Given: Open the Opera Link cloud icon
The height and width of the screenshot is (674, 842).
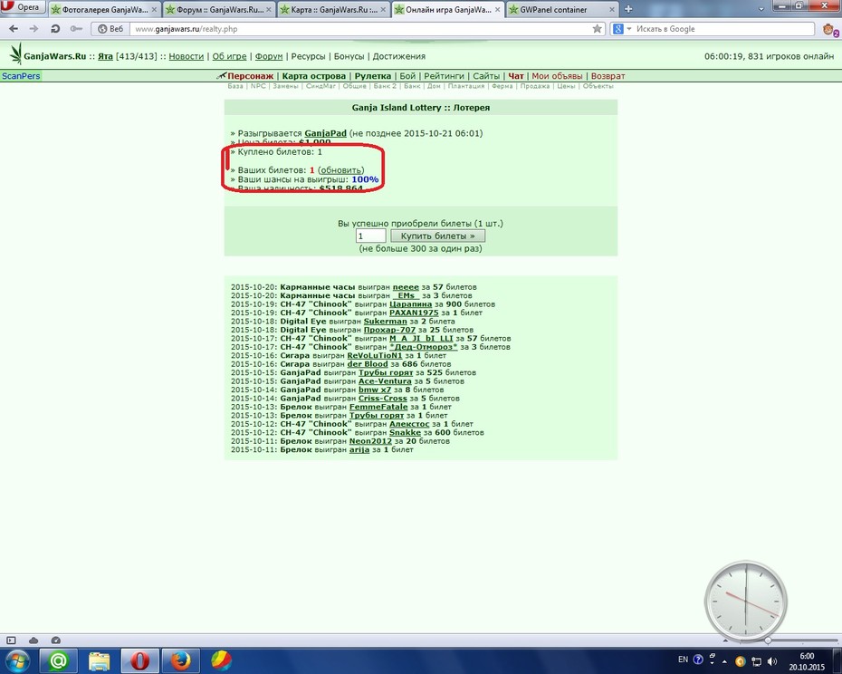Looking at the screenshot, I should (33, 640).
